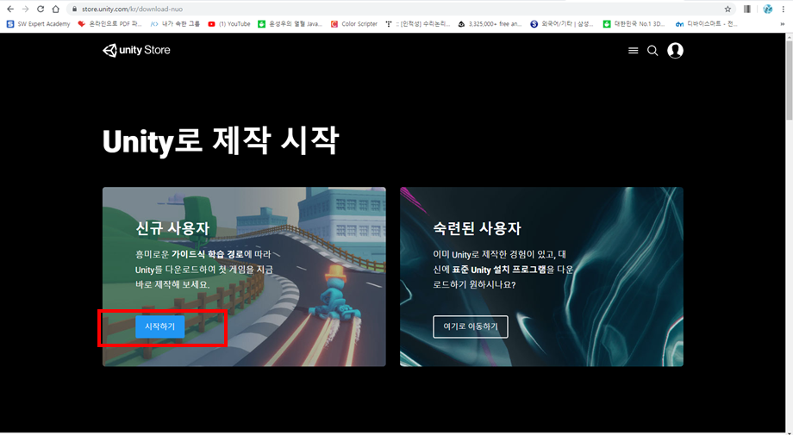
Task: Open the [인적성] 수리논리 bookmark
Action: coord(418,24)
